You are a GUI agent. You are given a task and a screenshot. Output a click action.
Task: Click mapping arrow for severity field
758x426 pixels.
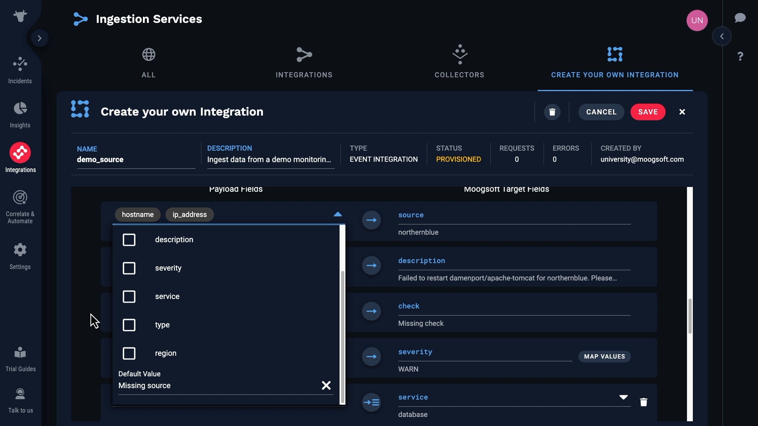click(371, 357)
